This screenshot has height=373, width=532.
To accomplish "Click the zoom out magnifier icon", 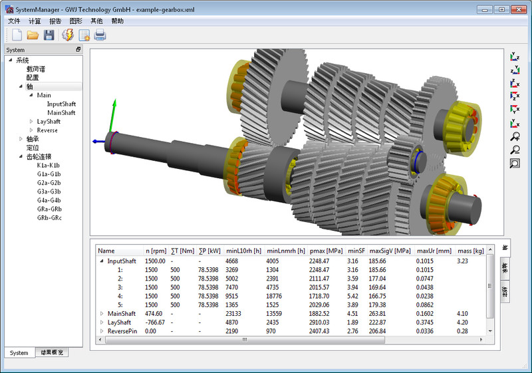I will pyautogui.click(x=515, y=150).
